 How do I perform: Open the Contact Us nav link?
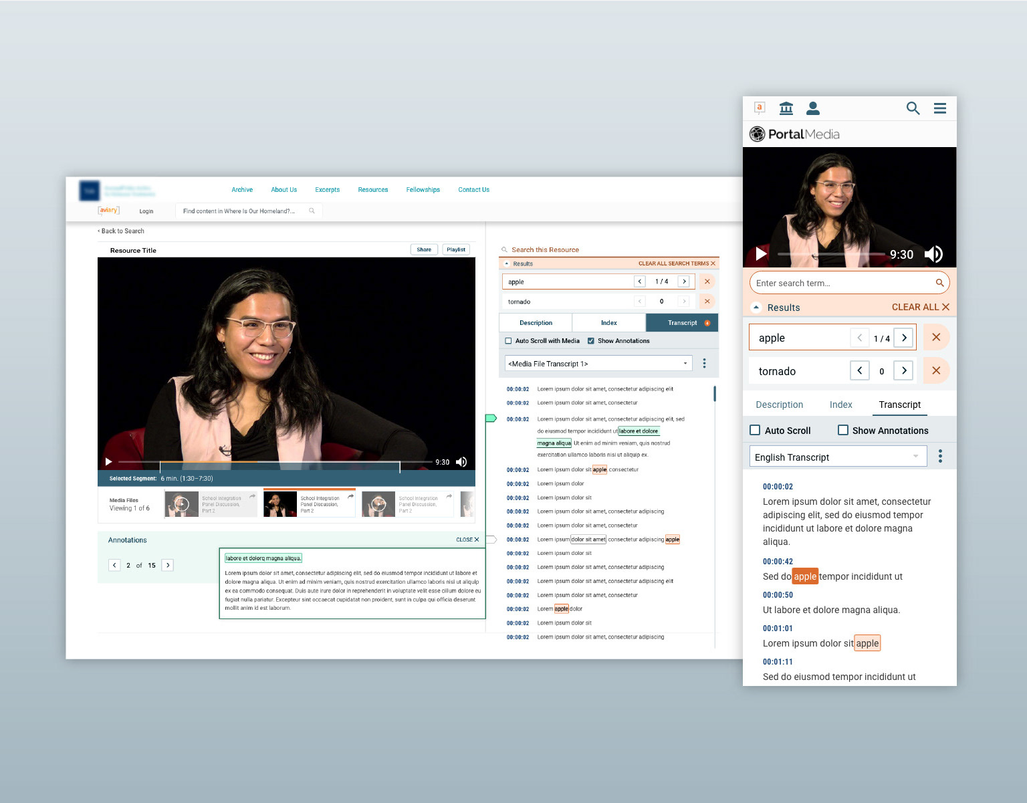tap(474, 190)
